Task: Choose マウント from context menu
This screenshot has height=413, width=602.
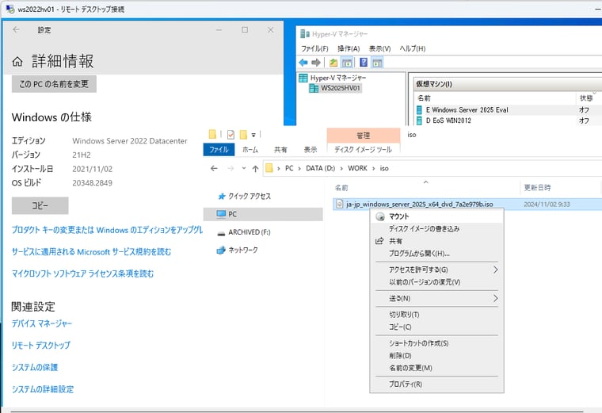Action: (x=437, y=216)
